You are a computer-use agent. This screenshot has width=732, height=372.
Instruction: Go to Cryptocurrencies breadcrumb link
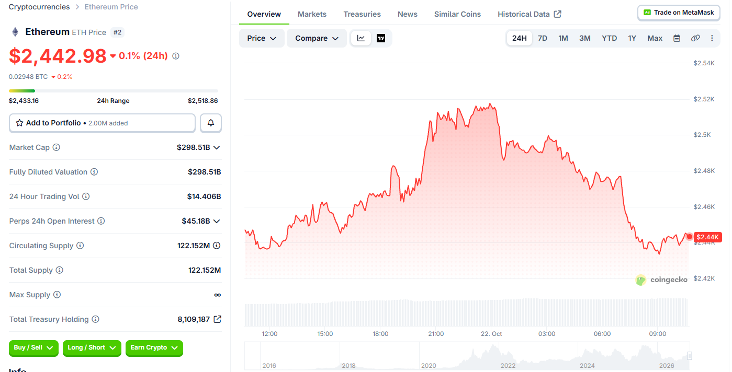[39, 7]
